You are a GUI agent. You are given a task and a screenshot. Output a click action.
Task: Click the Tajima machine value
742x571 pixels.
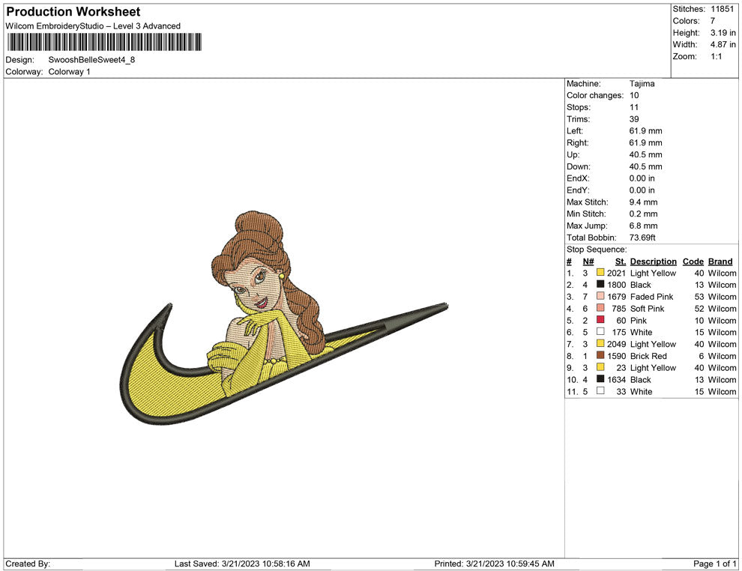click(642, 84)
